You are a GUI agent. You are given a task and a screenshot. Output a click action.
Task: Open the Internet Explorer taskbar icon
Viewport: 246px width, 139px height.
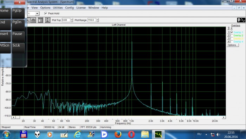78,135
